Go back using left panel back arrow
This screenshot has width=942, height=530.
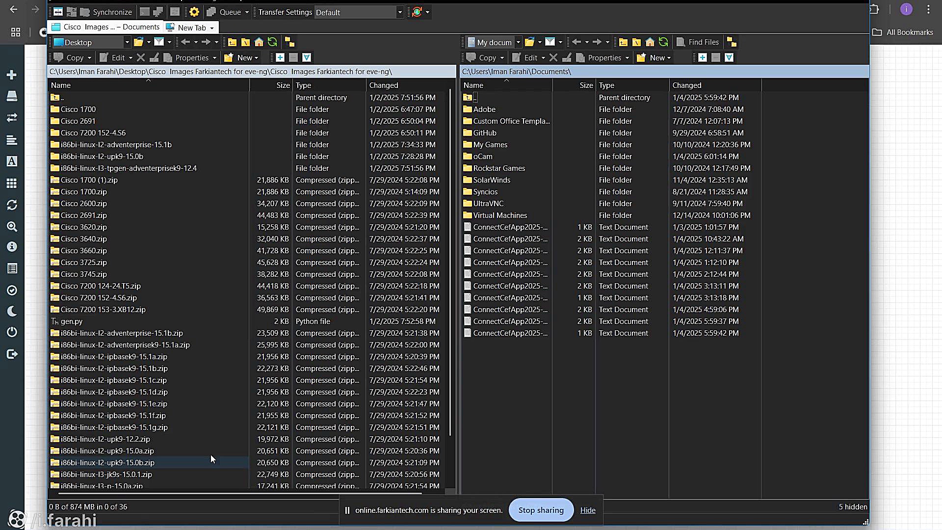(x=185, y=42)
